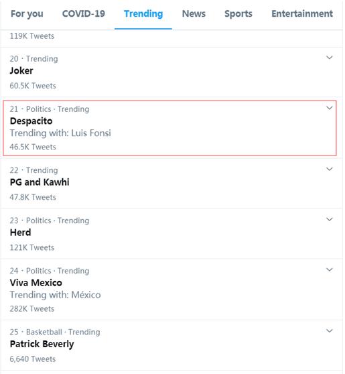This screenshot has width=345, height=374.
Task: Open the Entertainment tab
Action: 302,13
